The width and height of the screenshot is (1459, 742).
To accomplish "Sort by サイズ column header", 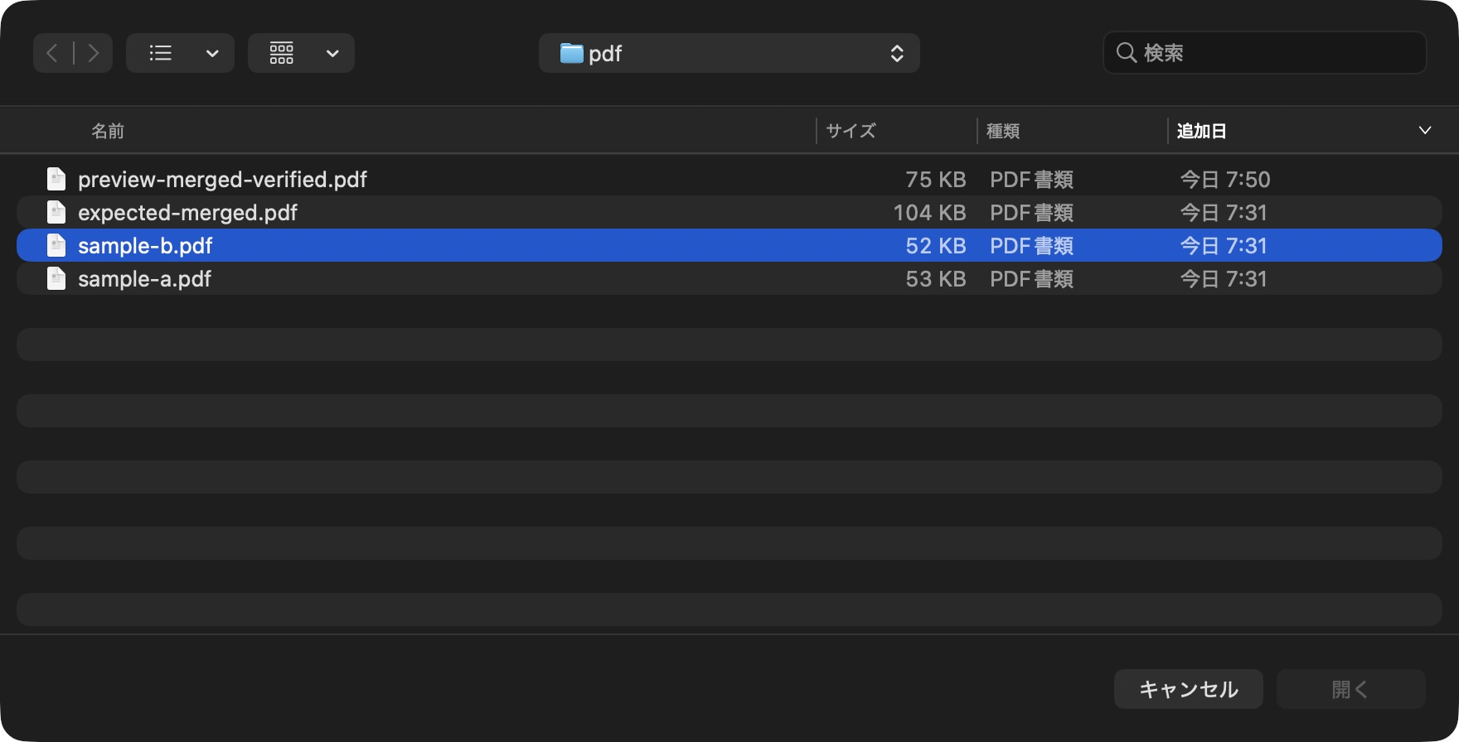I will click(851, 131).
